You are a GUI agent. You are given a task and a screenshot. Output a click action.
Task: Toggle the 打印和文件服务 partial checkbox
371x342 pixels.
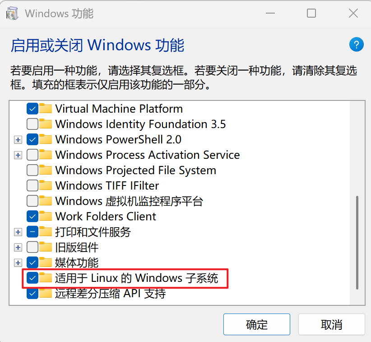[x=32, y=232]
